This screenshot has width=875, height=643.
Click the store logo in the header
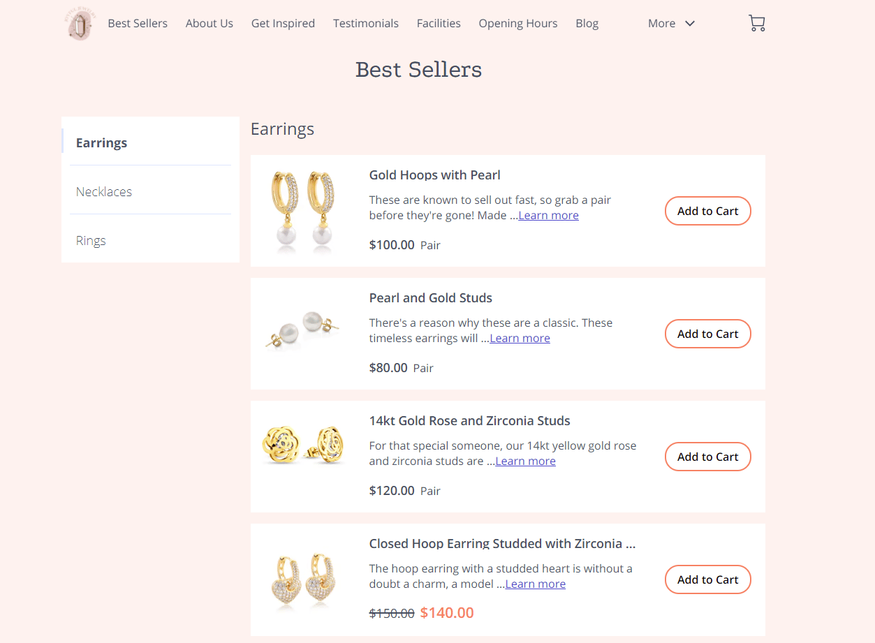point(82,24)
